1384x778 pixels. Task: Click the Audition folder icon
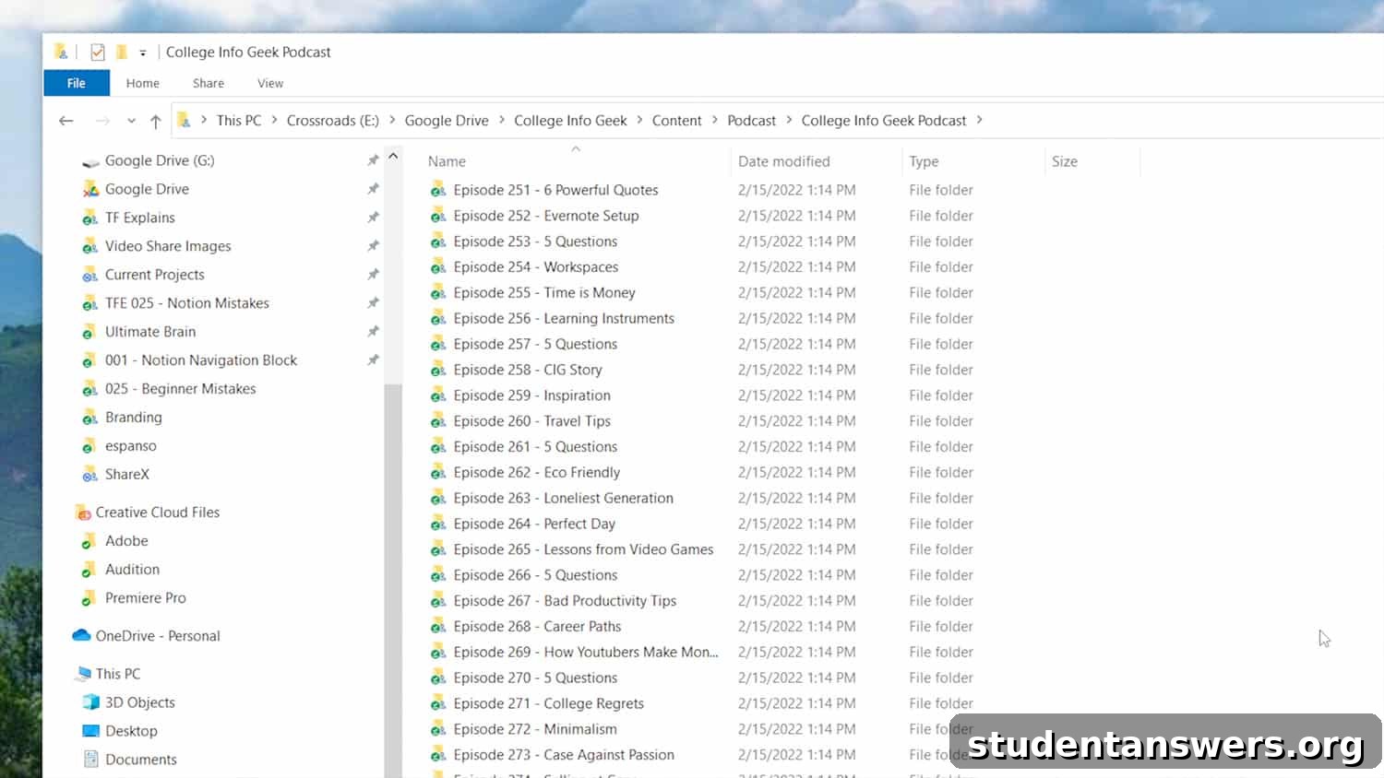[89, 570]
